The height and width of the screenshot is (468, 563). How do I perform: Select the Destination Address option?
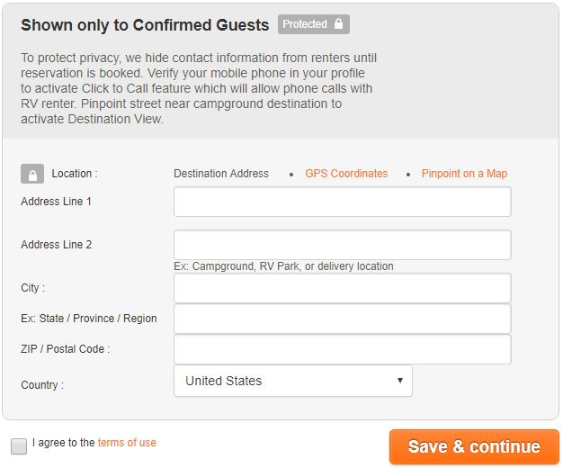pyautogui.click(x=221, y=174)
